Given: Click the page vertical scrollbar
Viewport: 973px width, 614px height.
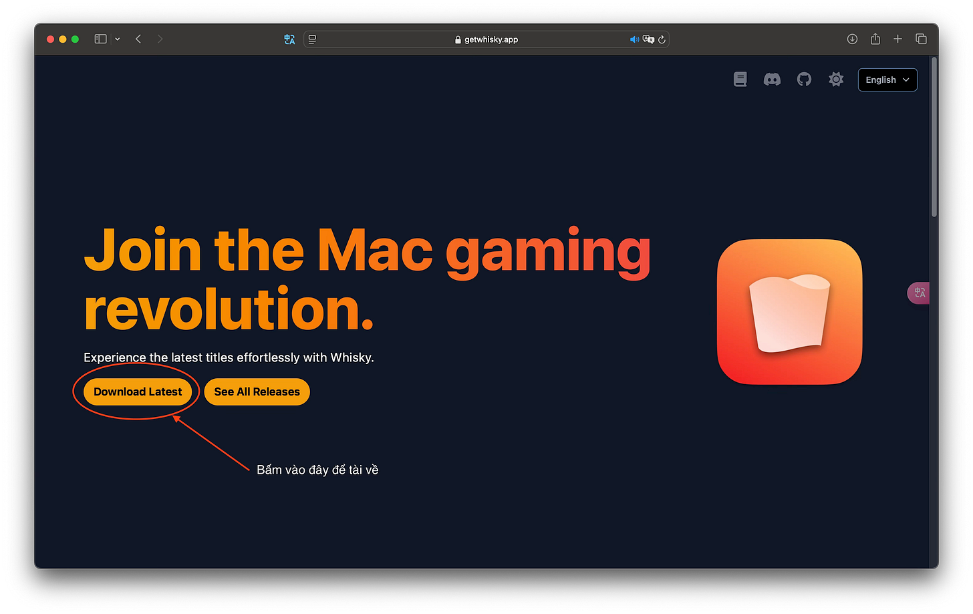Looking at the screenshot, I should (934, 137).
